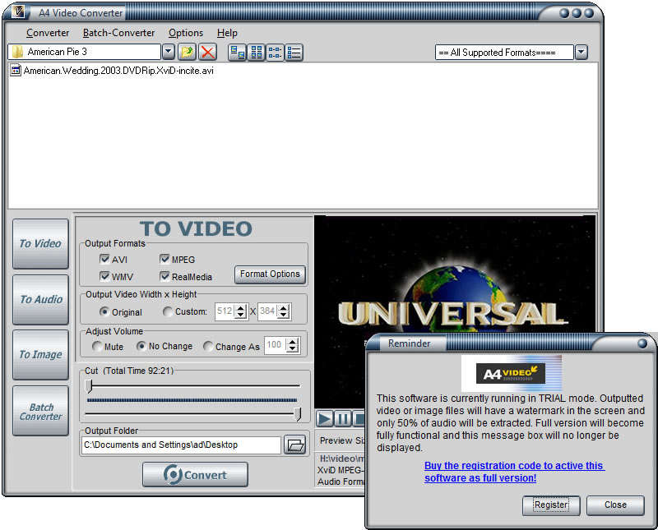Open the Batch-Converter menu
The width and height of the screenshot is (658, 530).
118,33
